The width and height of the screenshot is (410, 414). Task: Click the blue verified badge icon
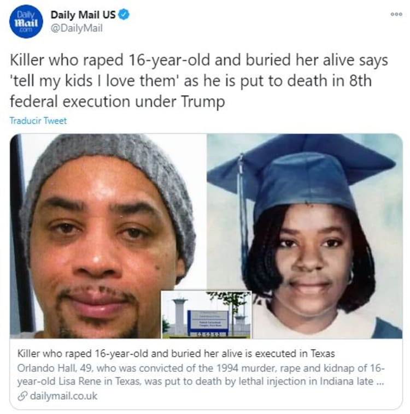click(124, 15)
